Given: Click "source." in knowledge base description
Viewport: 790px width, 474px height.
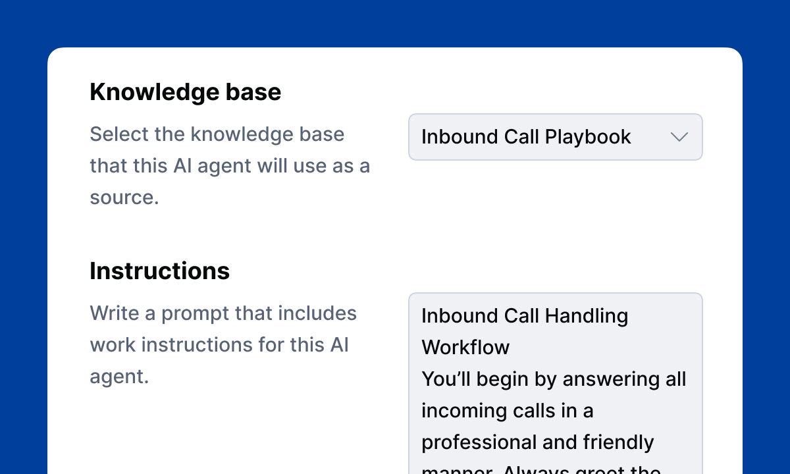Looking at the screenshot, I should click(124, 197).
